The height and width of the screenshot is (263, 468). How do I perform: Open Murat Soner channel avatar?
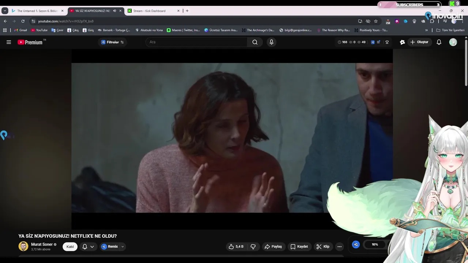click(23, 246)
